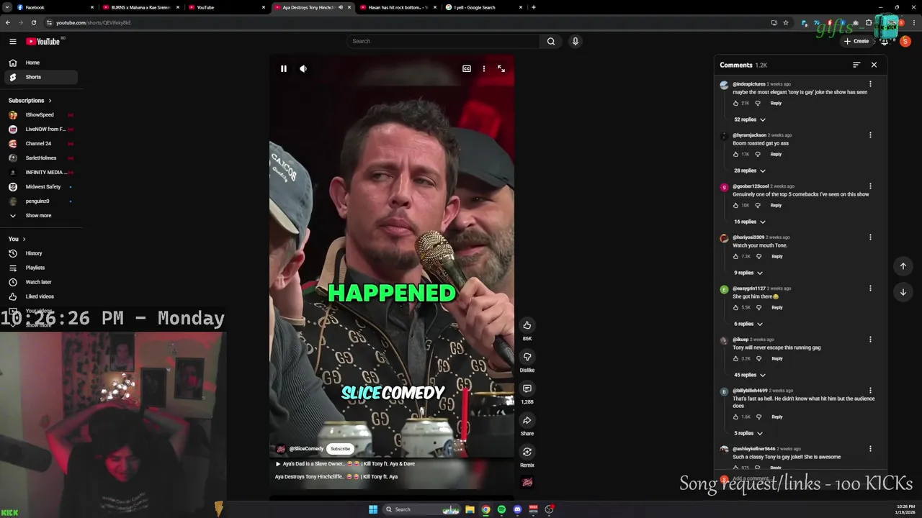Like the goober123cool comment
922x518 pixels.
(x=735, y=205)
